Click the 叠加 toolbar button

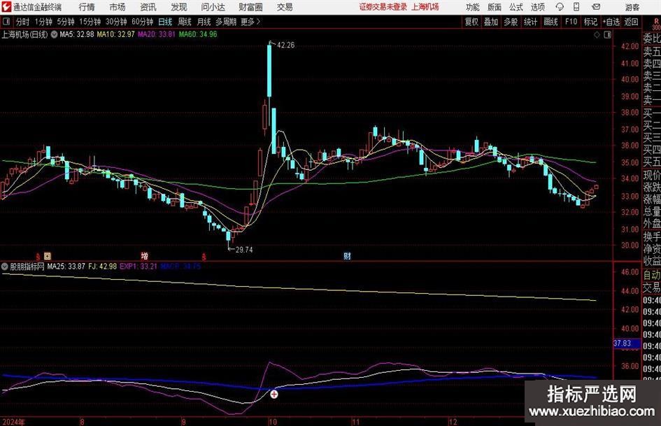[x=491, y=22]
